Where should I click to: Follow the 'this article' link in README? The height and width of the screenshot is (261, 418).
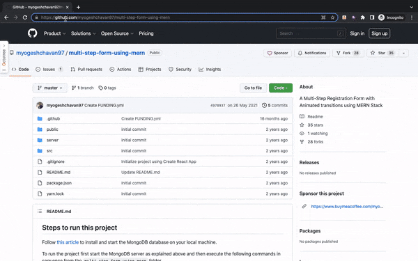[x=68, y=242]
